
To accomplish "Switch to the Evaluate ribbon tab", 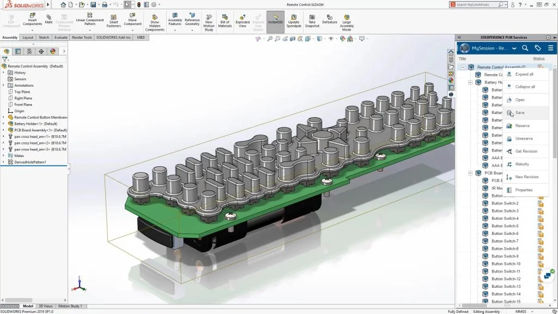I will [x=61, y=38].
